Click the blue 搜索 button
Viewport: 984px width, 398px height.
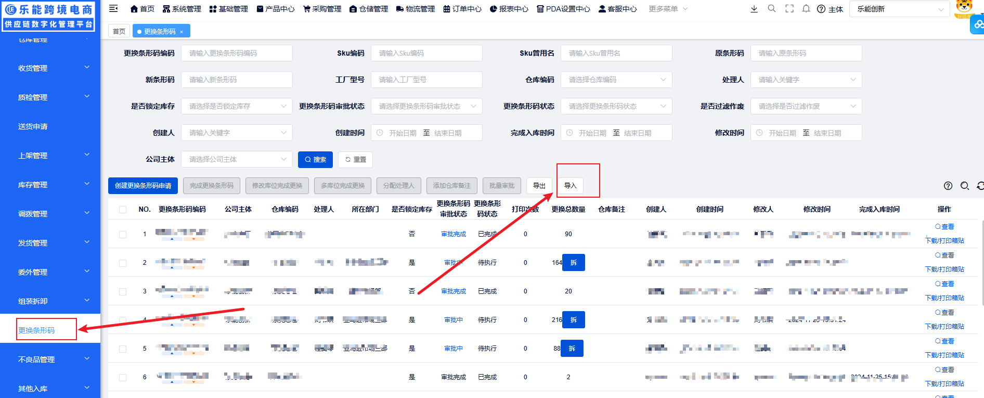point(315,160)
